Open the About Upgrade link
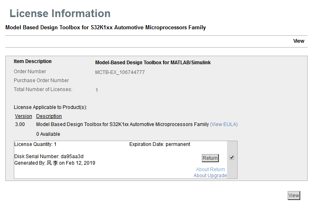319x211 pixels. click(210, 176)
